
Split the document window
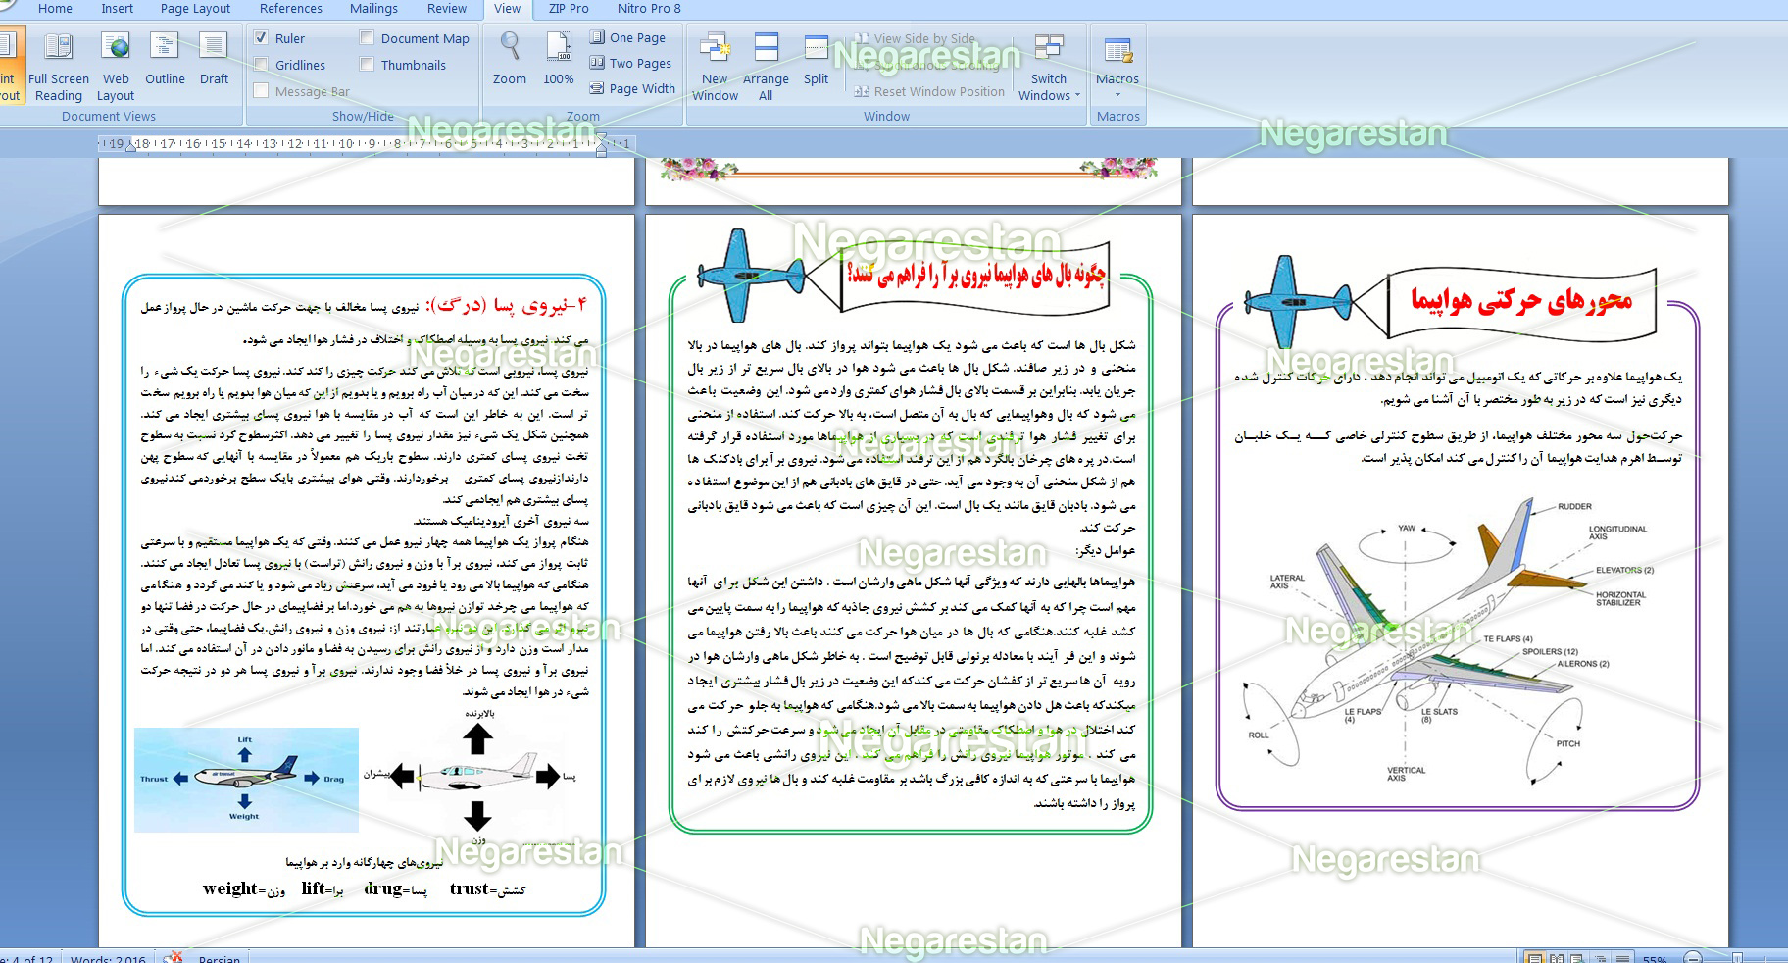tap(816, 59)
